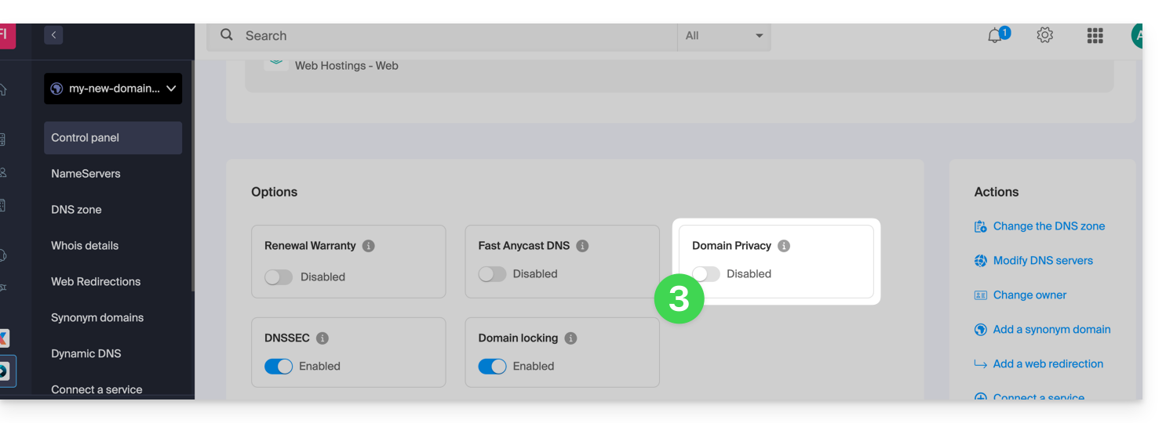This screenshot has width=1166, height=423.
Task: Click the Domain Privacy info icon
Action: [784, 246]
